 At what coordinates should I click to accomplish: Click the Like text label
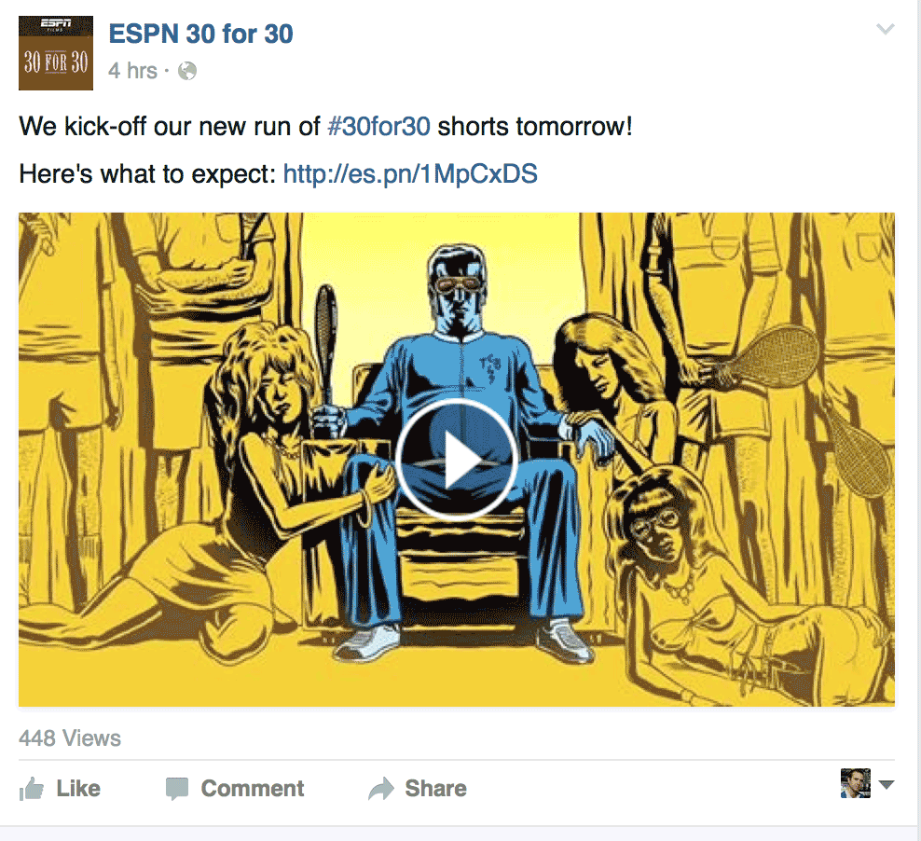78,789
